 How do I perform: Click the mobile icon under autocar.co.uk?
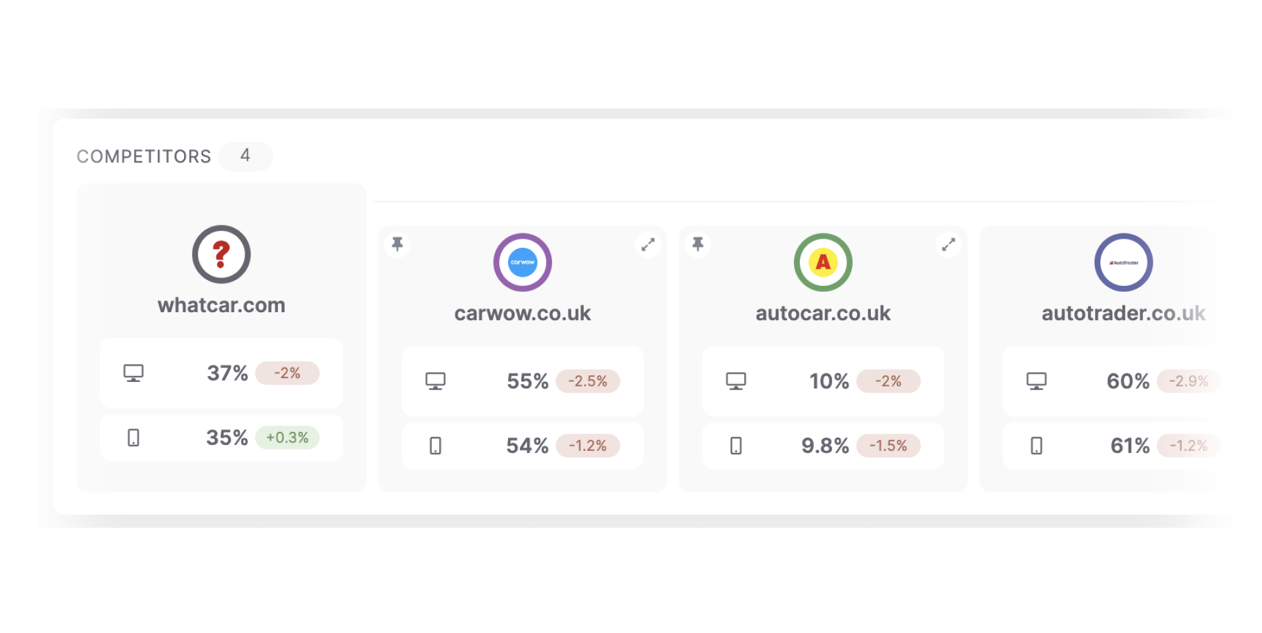736,446
